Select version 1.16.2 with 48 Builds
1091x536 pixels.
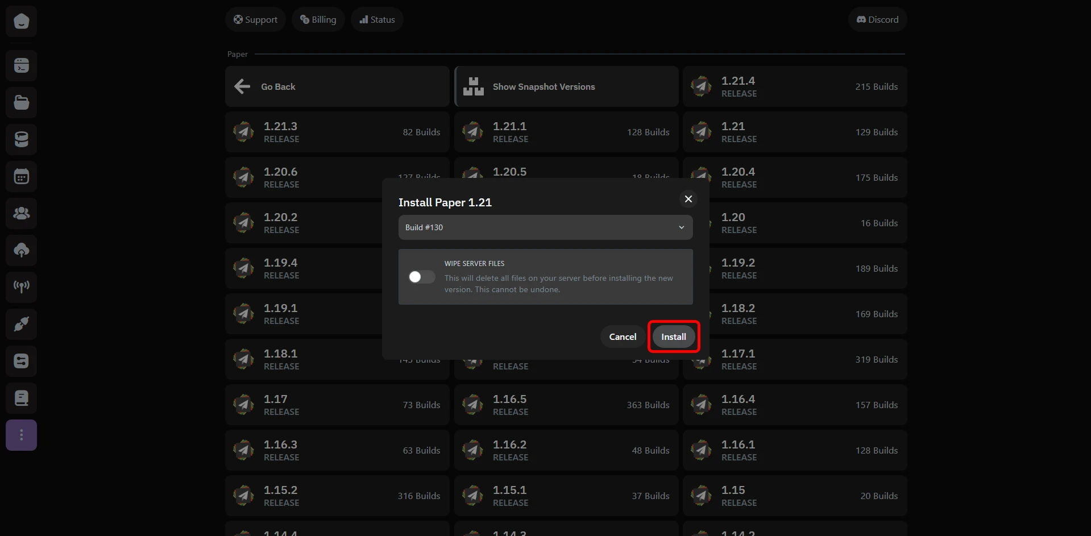566,450
